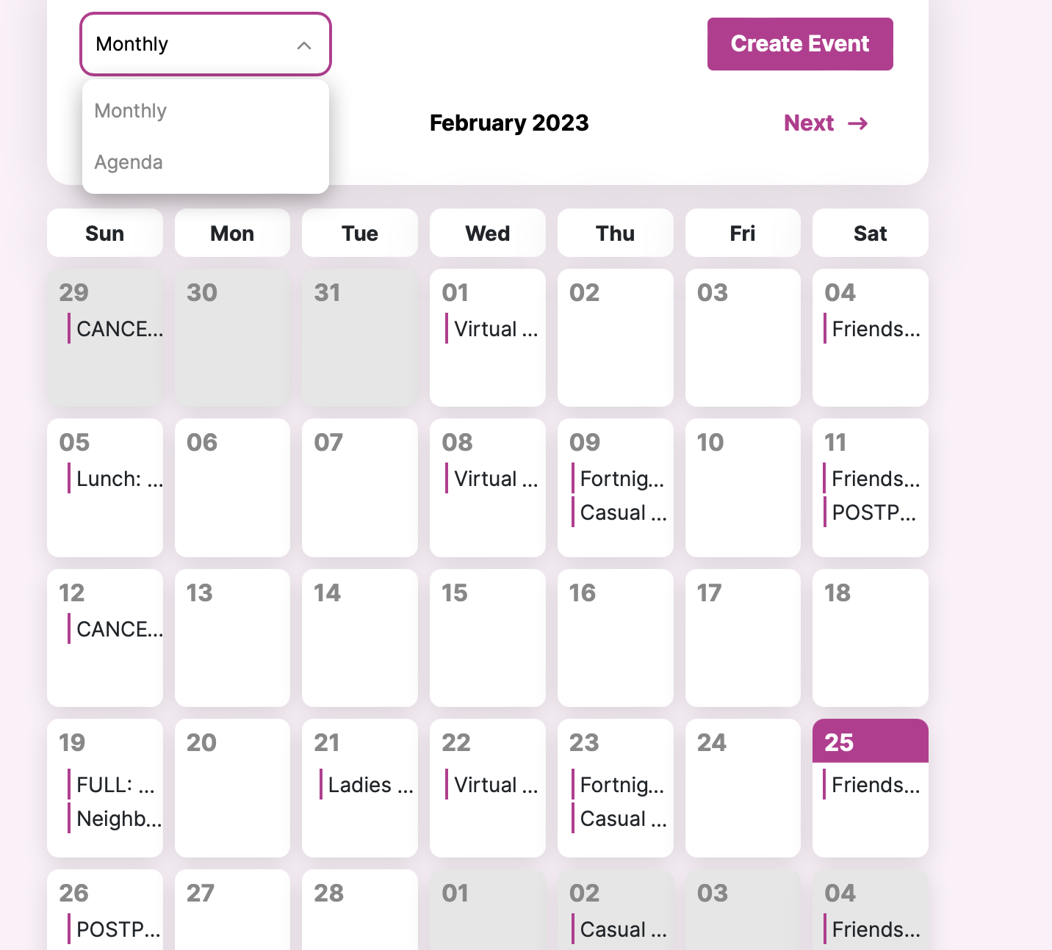Go to Next month link
The height and width of the screenshot is (950, 1052).
click(x=809, y=123)
